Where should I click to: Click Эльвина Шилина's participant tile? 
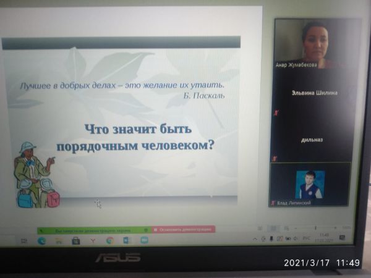coord(315,93)
